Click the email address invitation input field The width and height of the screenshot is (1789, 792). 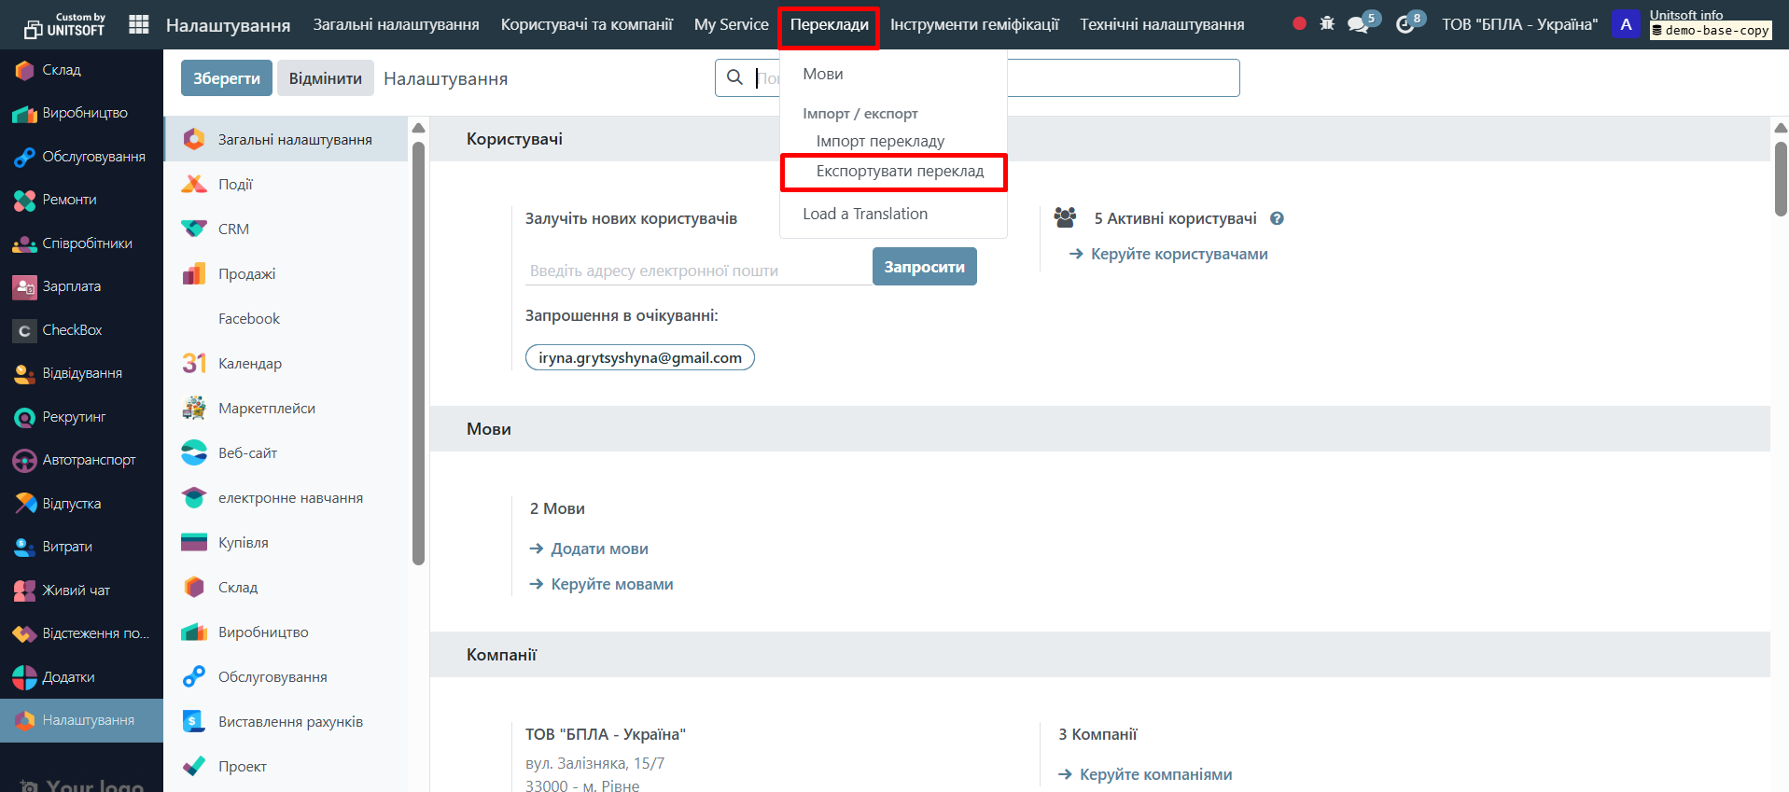pyautogui.click(x=697, y=271)
